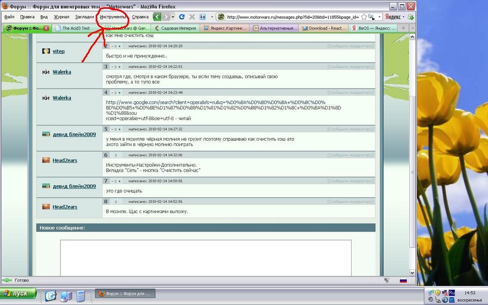Open the back/forward history dropdown arrow
Image resolution: width=488 pixels, height=305 pixels.
tap(173, 17)
